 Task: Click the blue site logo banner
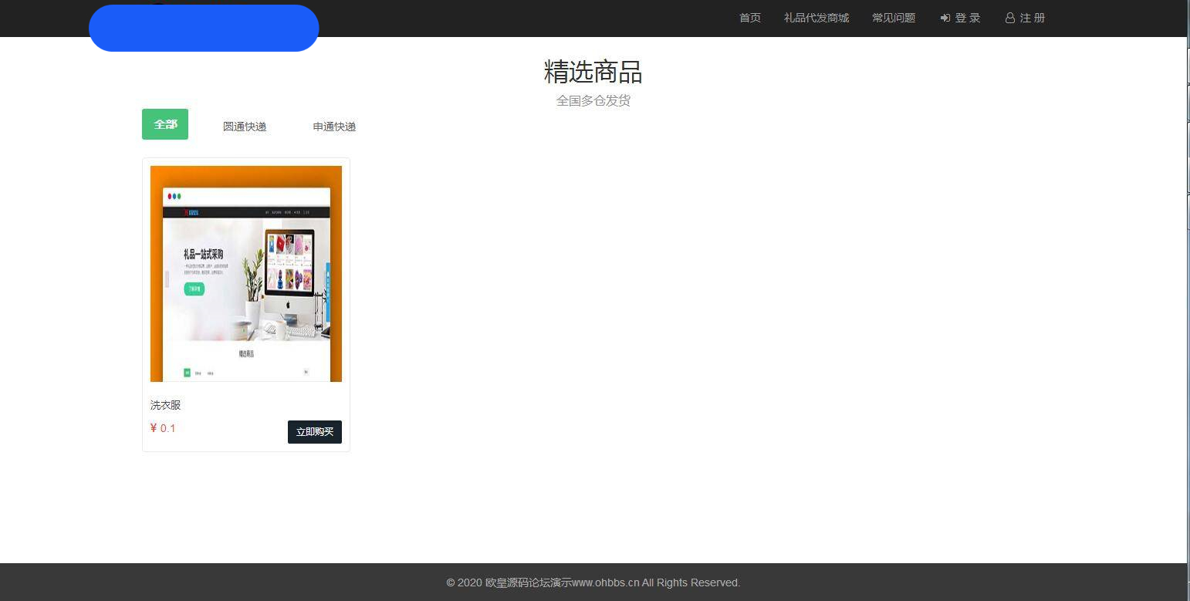point(204,28)
